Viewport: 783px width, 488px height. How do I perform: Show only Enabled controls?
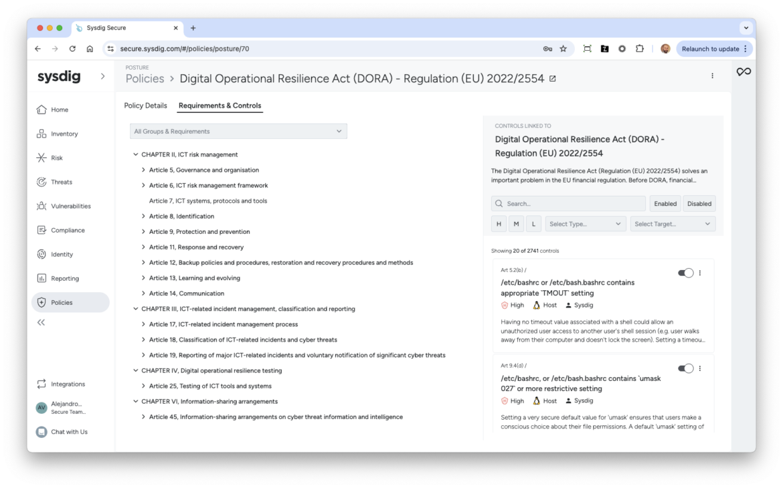coord(665,204)
